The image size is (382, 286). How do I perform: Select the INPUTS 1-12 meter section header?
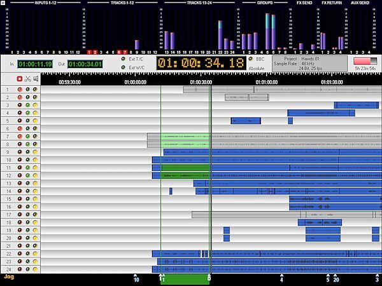pyautogui.click(x=46, y=3)
